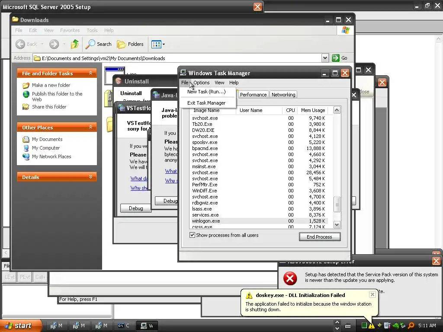Select the rdbgwiz.exe process row
Screen dimensions: 443x332
pos(259,203)
